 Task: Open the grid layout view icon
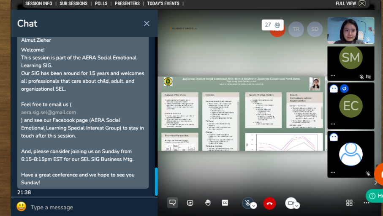(x=349, y=203)
